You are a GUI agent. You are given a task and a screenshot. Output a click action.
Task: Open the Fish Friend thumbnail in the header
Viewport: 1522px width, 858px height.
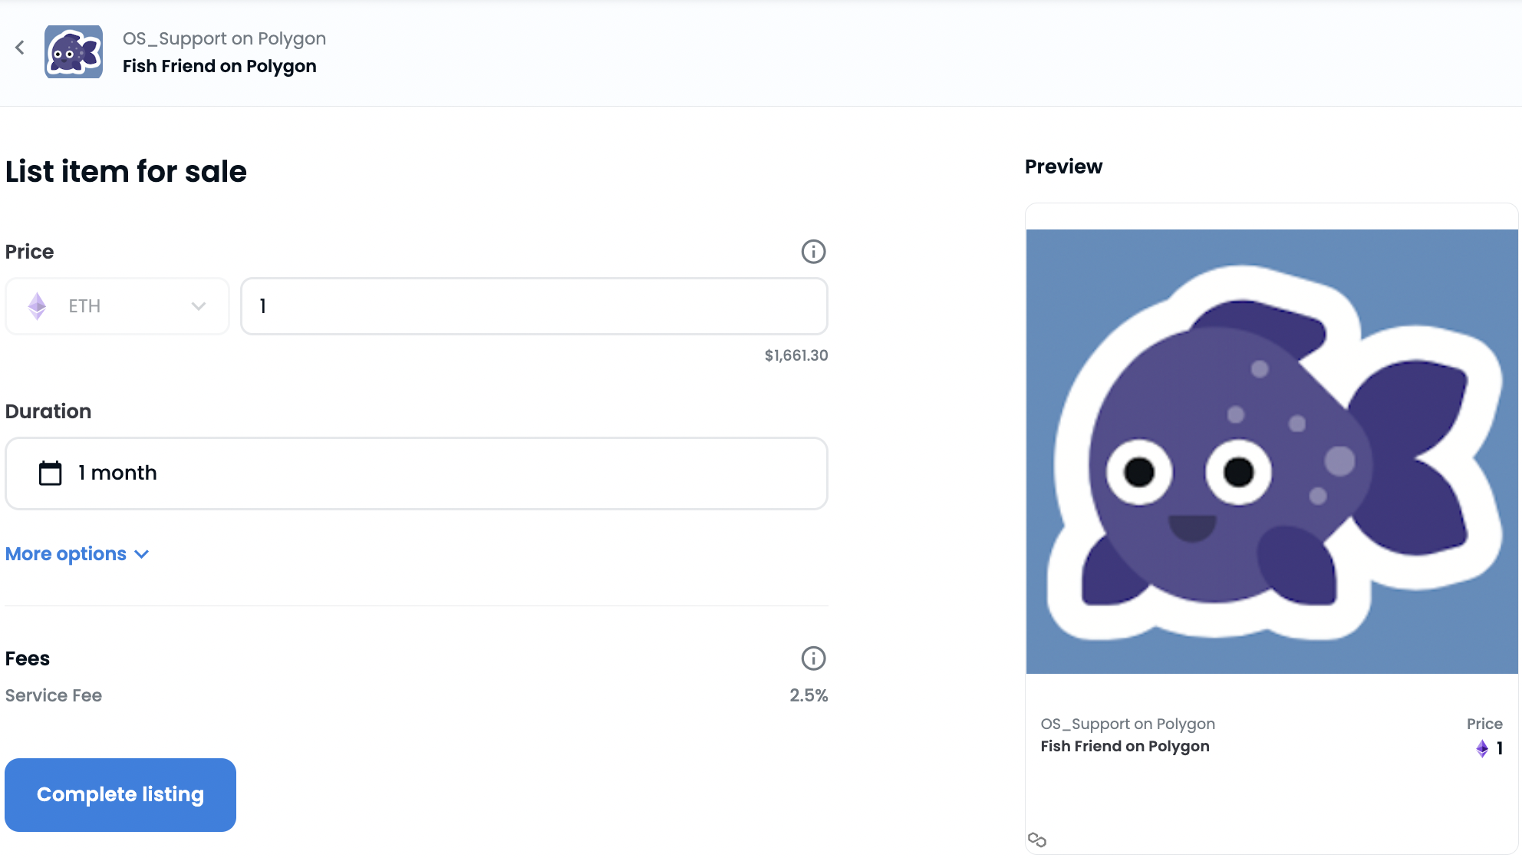[x=74, y=51]
